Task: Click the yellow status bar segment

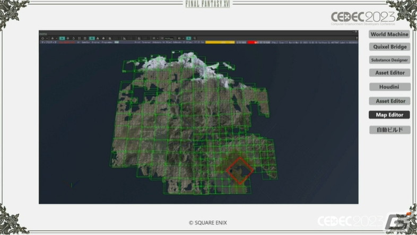Action: (220, 42)
